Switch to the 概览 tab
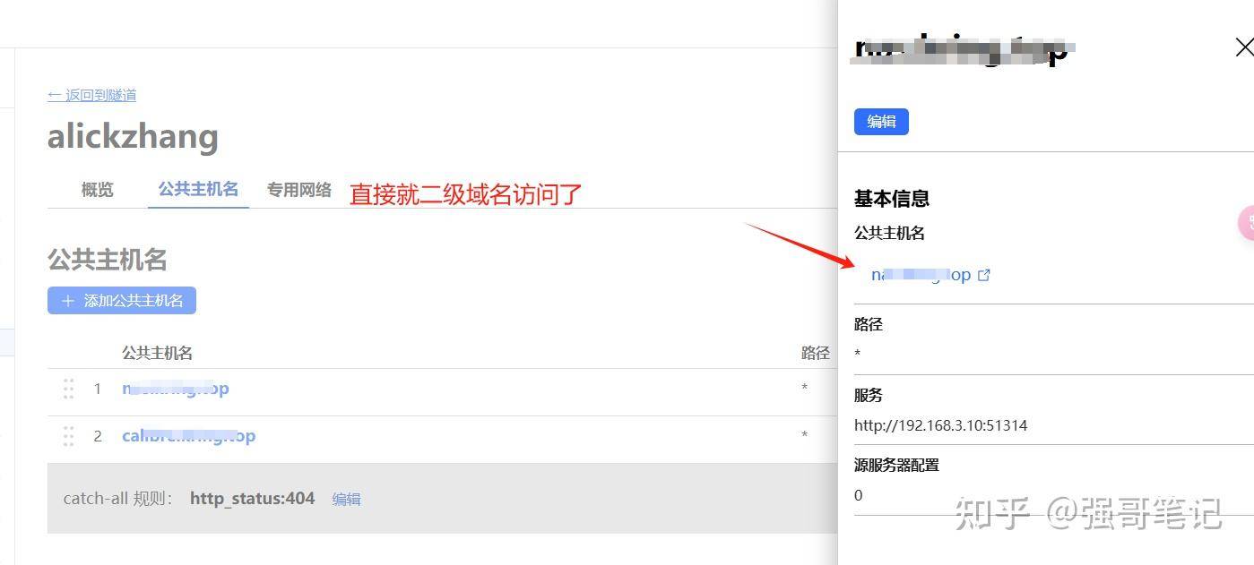 [x=98, y=190]
